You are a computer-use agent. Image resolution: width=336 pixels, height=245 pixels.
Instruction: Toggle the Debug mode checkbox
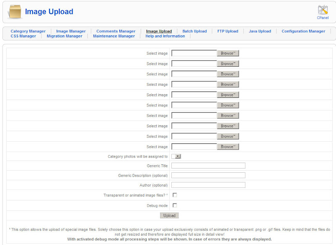click(x=175, y=205)
